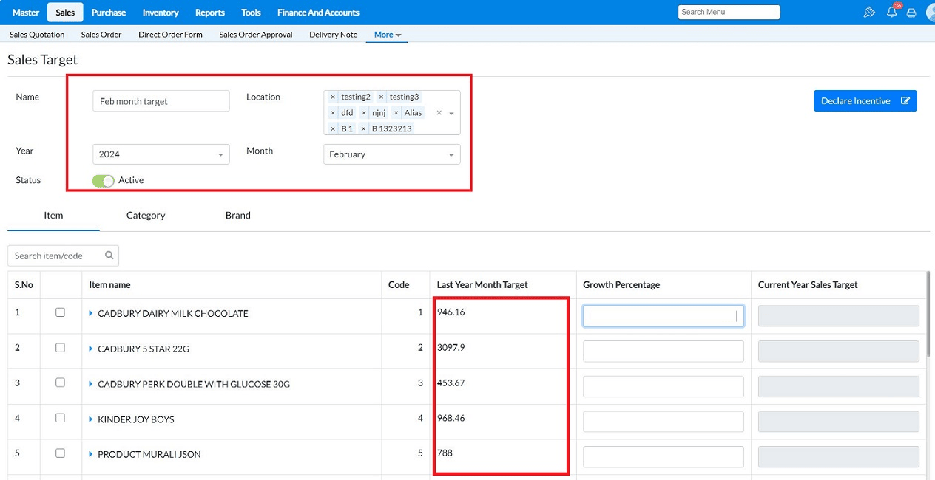Check CADBURY PERK DOUBLE WITH GLUCOSE checkbox
This screenshot has width=935, height=480.
[61, 383]
